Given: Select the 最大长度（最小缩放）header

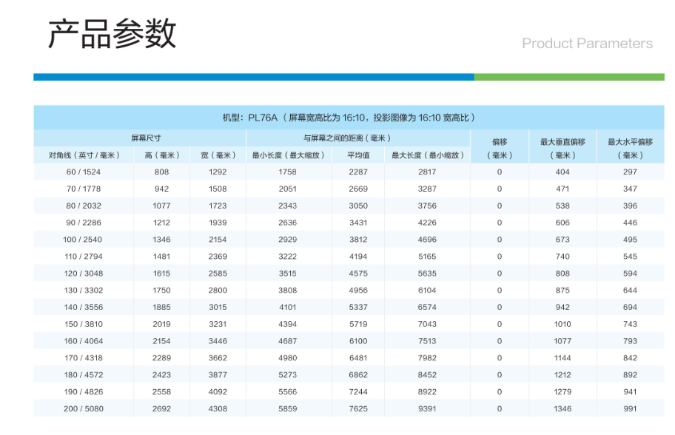Looking at the screenshot, I should coord(429,157).
